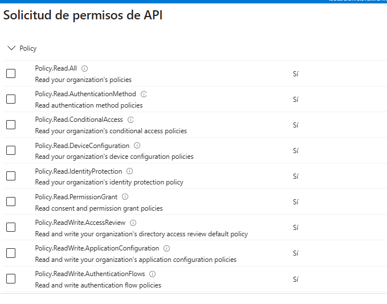Click 'Sí' in Policy.Read.AuthenticationMethod row
The image size is (387, 304).
pyautogui.click(x=296, y=100)
